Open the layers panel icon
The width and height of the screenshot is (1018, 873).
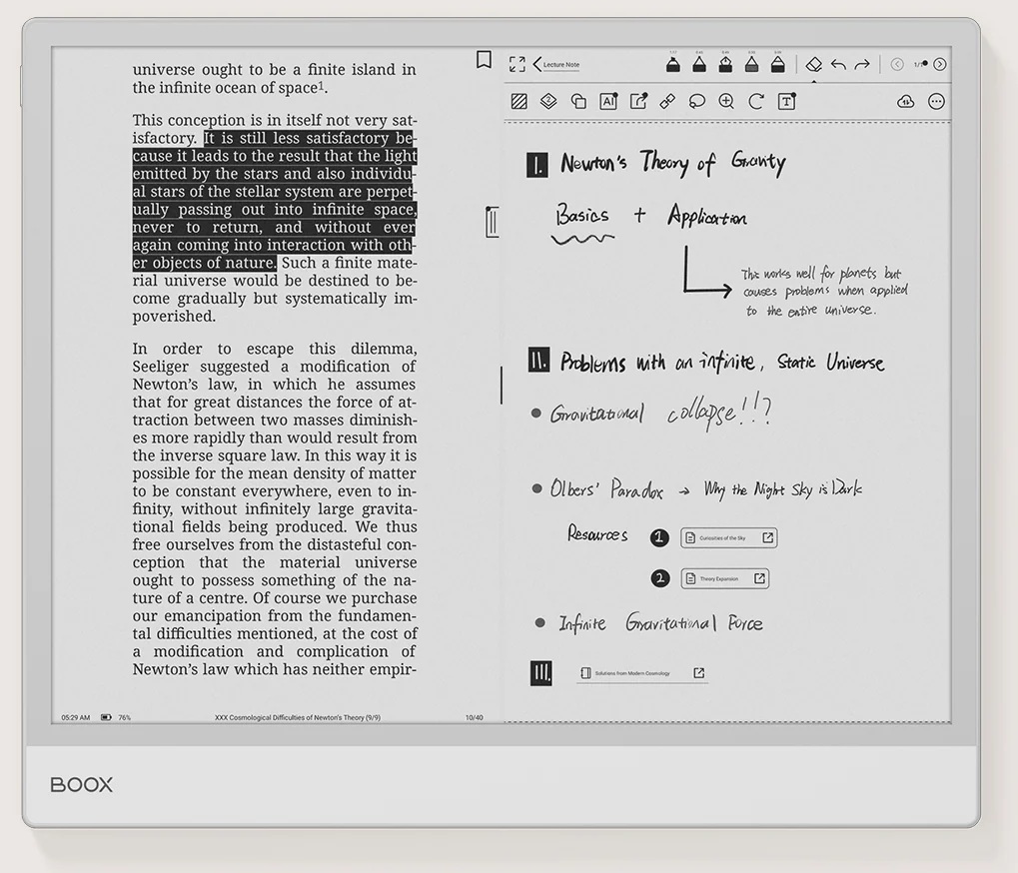pyautogui.click(x=548, y=101)
